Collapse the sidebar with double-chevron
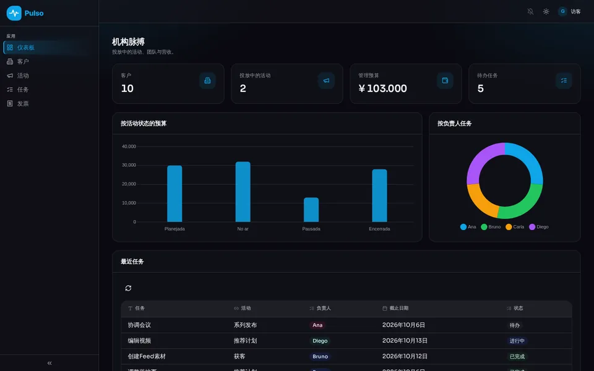Screen dimensions: 594x371 49,363
